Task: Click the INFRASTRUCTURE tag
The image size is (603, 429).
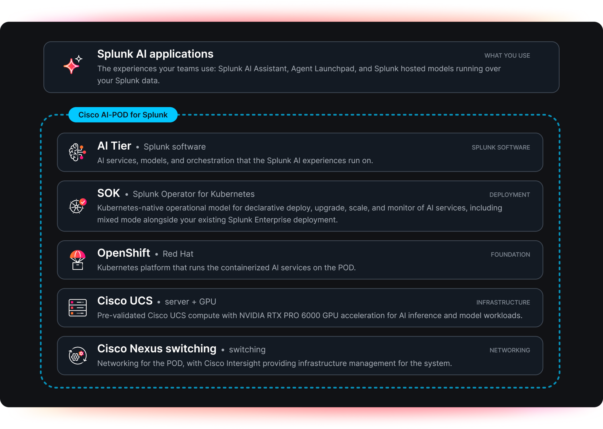Action: coord(503,302)
